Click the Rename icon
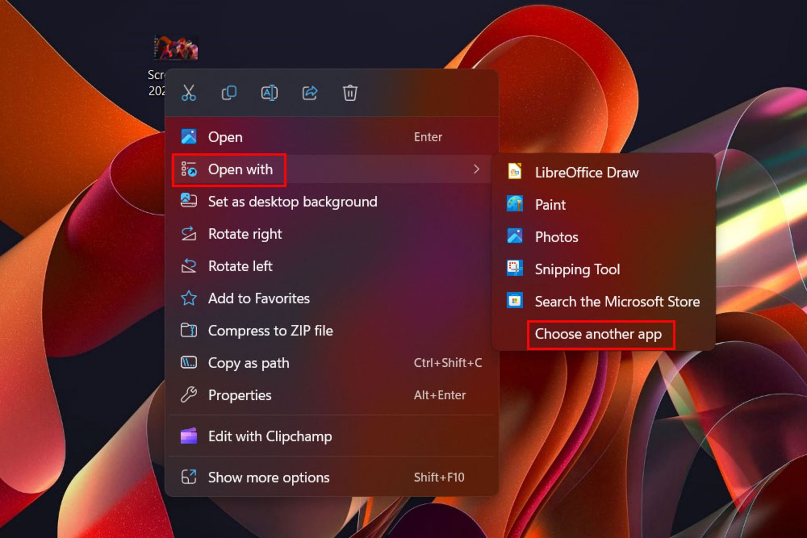Screen dimensions: 807x538 tap(269, 93)
